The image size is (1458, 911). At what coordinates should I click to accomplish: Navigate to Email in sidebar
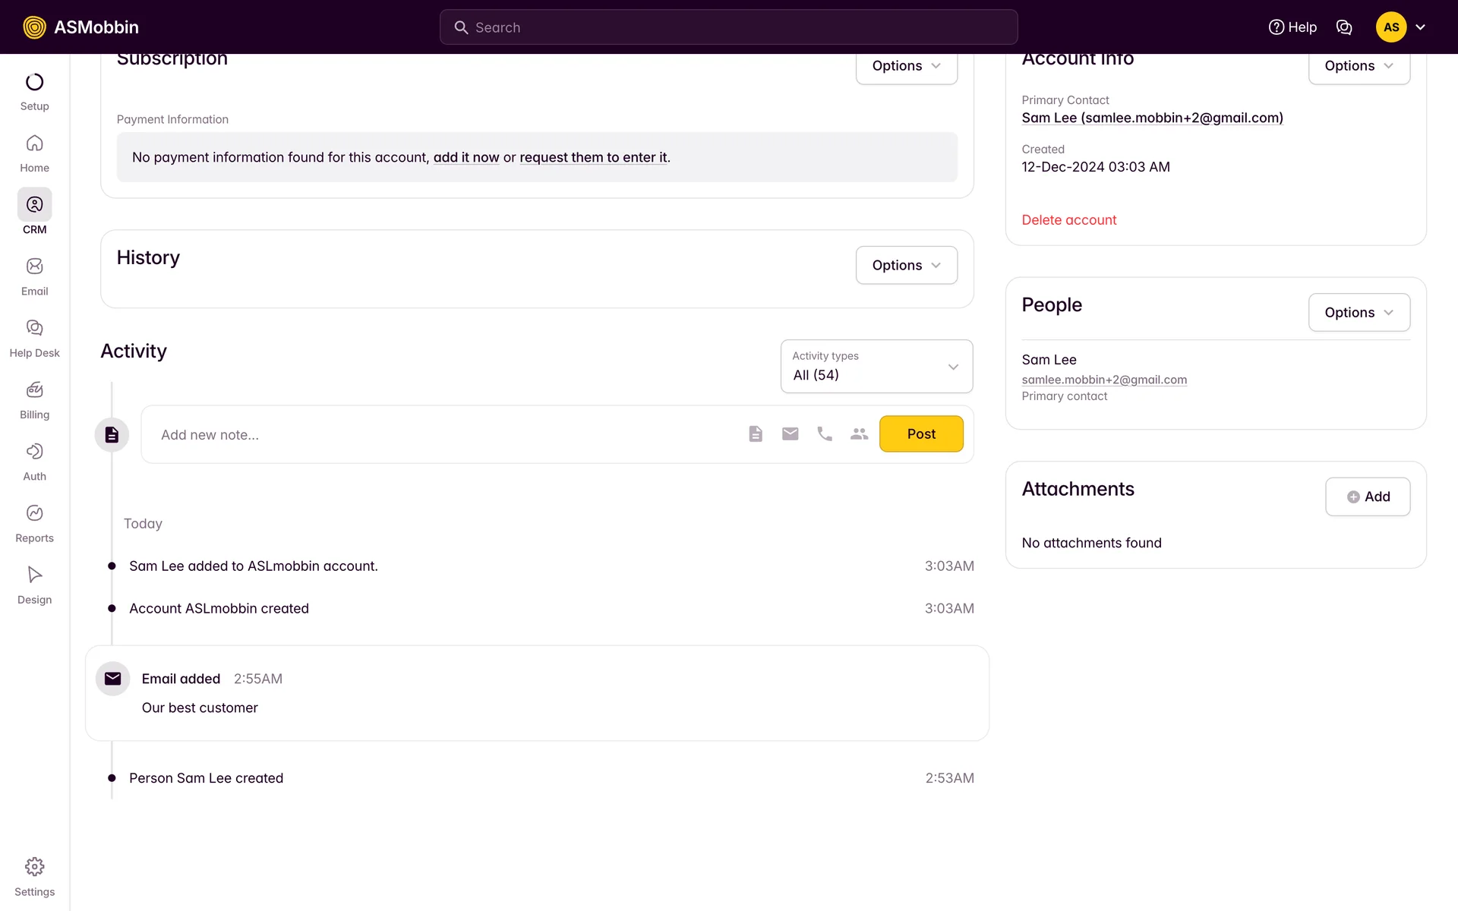34,276
